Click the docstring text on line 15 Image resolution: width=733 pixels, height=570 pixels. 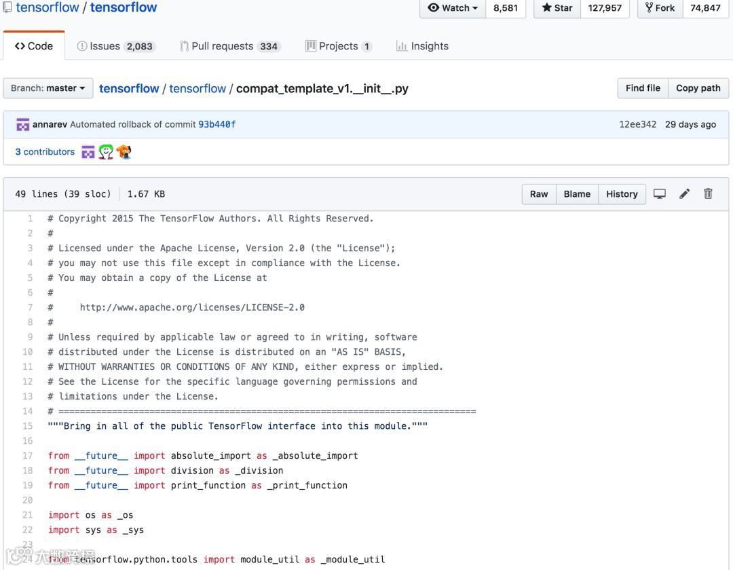(238, 426)
